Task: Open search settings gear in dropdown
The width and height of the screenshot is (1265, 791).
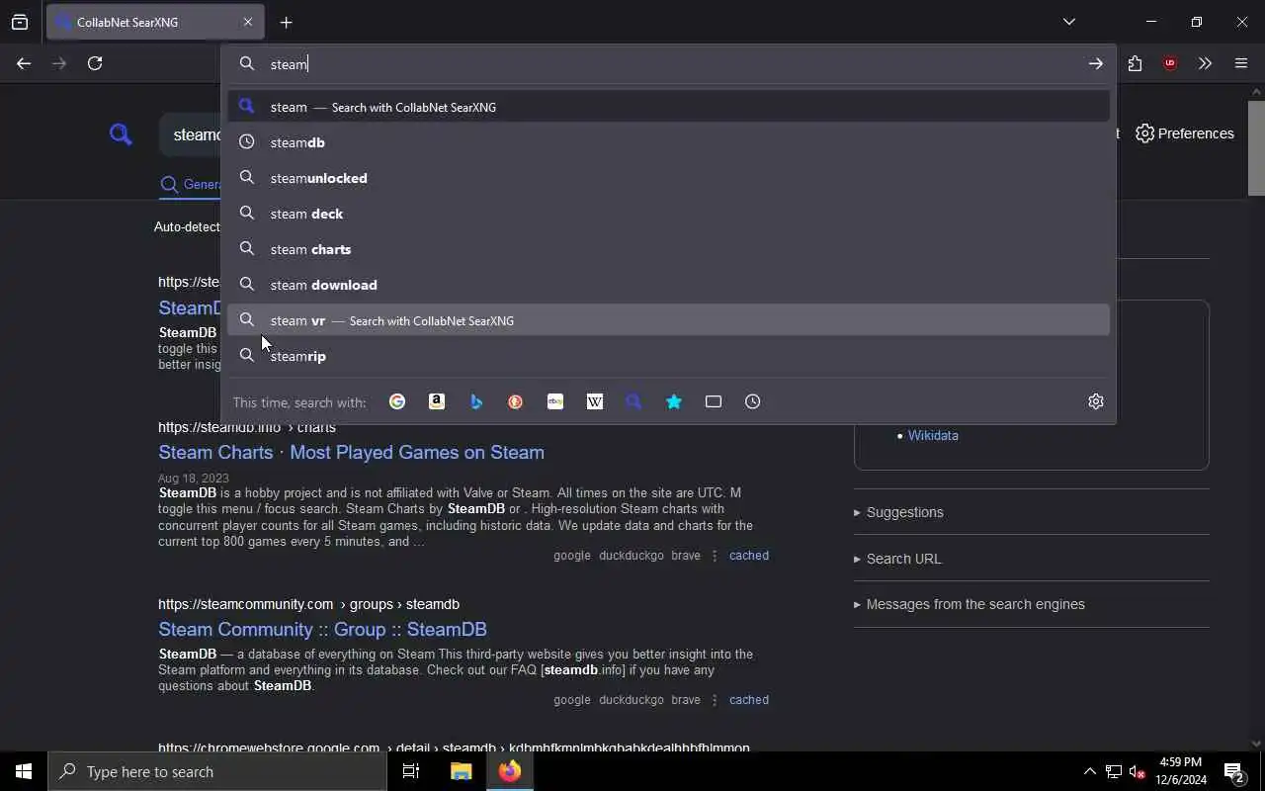Action: 1096,401
